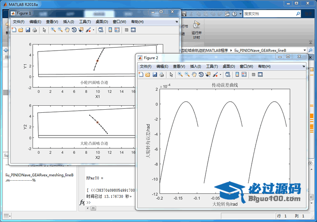This screenshot has width=317, height=222.
Task: Activate Zoom In tool in Figure 2
Action: tap(180, 75)
